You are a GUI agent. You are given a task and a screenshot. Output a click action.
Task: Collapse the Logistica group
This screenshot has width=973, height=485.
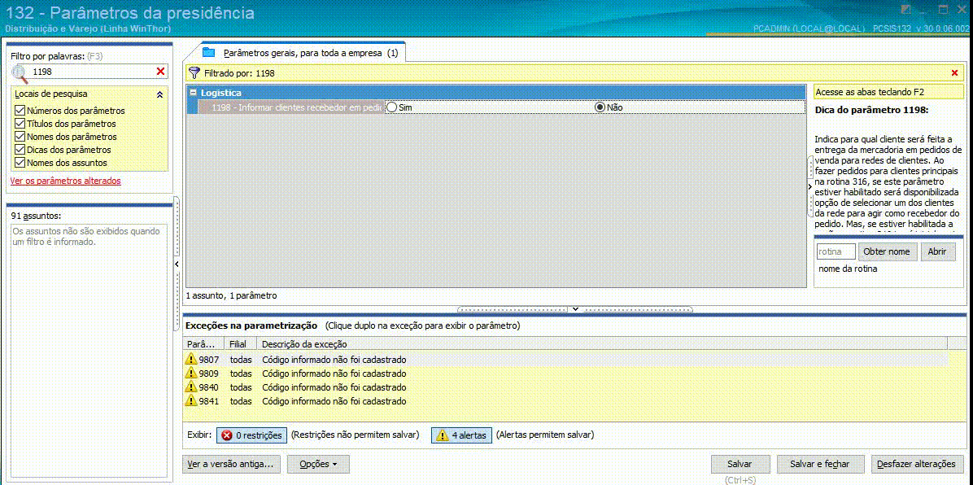193,93
